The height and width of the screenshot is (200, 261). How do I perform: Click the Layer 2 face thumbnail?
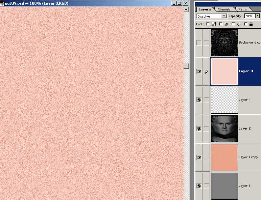point(224,129)
